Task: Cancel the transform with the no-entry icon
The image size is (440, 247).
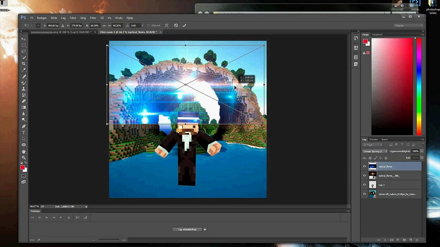Action: (x=176, y=25)
